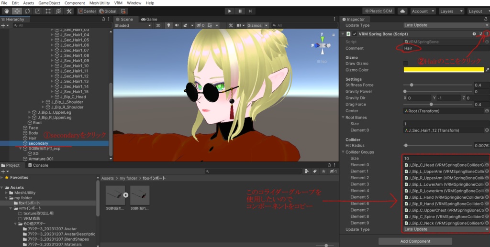This screenshot has height=247, width=490.
Task: Open the GameObject menu
Action: click(49, 3)
